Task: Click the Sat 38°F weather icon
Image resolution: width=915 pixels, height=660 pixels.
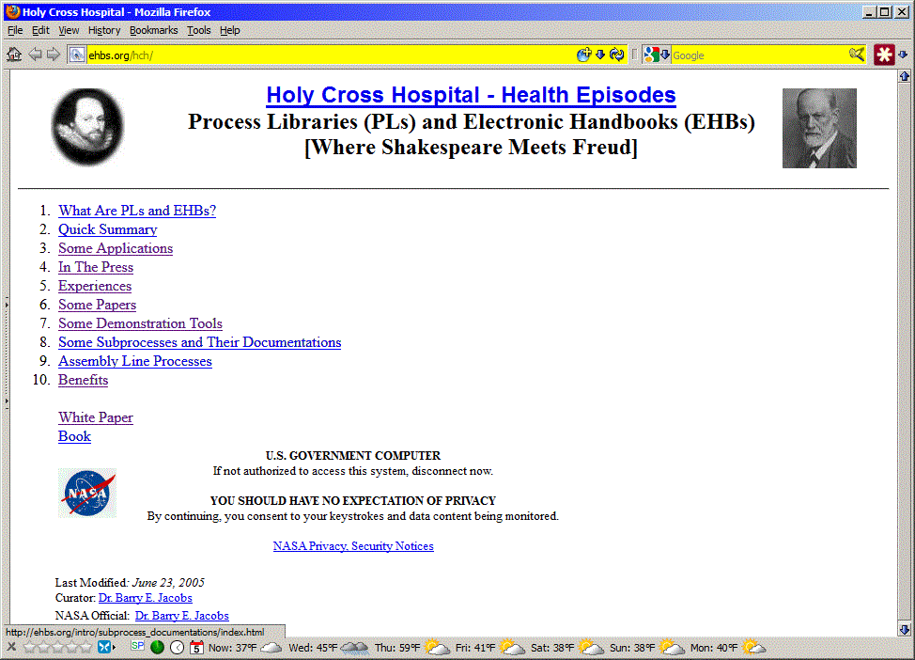Action: [591, 647]
